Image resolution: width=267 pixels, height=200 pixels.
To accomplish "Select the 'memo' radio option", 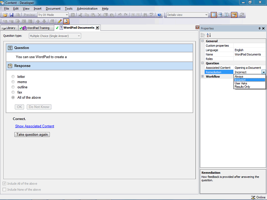I will pyautogui.click(x=13, y=82).
